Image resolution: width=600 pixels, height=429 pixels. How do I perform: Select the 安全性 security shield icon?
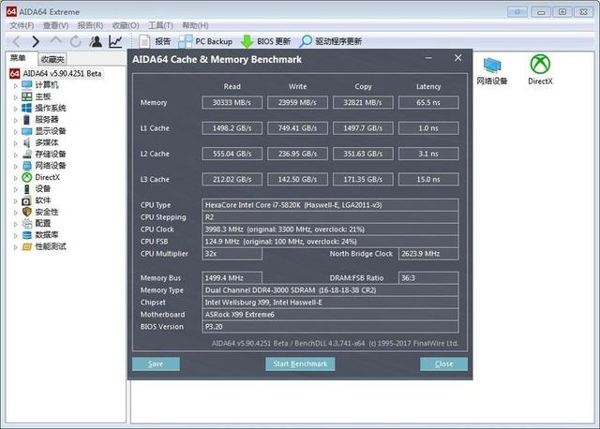click(27, 212)
